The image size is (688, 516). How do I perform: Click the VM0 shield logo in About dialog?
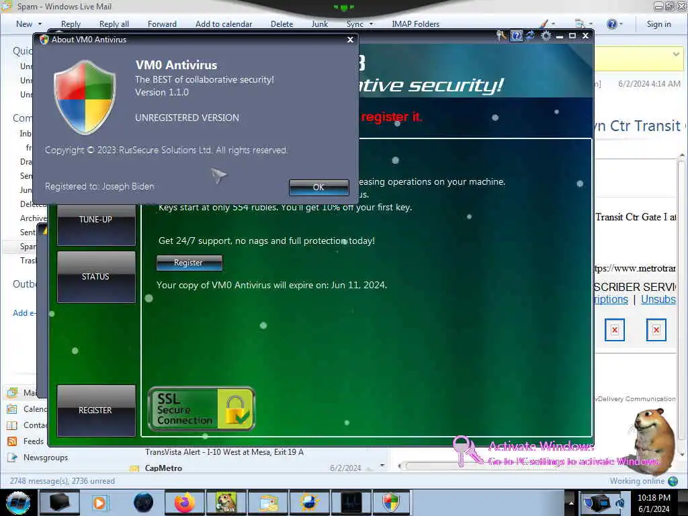pos(85,97)
